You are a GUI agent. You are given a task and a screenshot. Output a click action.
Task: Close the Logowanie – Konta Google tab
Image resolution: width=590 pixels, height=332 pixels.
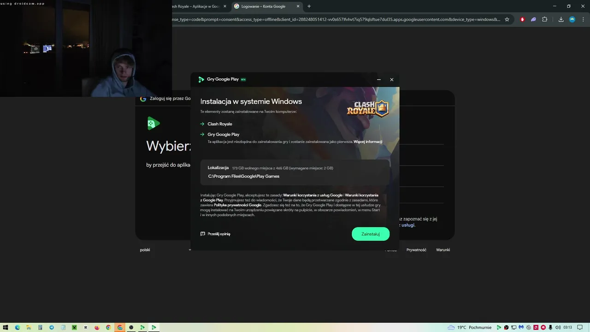298,6
